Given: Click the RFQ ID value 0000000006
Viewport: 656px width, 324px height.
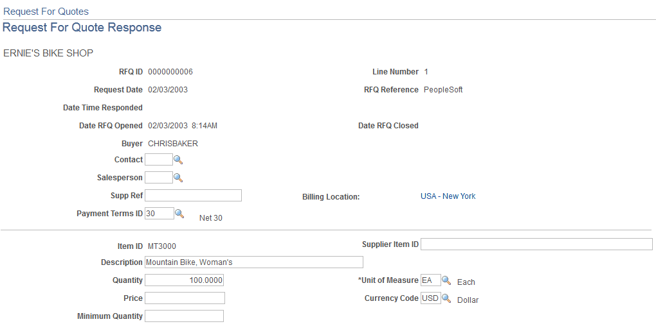Looking at the screenshot, I should [170, 72].
